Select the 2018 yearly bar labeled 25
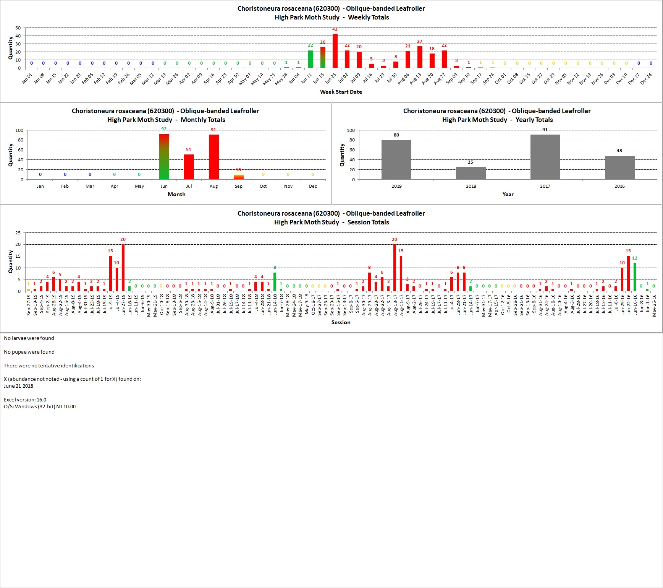The width and height of the screenshot is (663, 588). click(x=471, y=173)
